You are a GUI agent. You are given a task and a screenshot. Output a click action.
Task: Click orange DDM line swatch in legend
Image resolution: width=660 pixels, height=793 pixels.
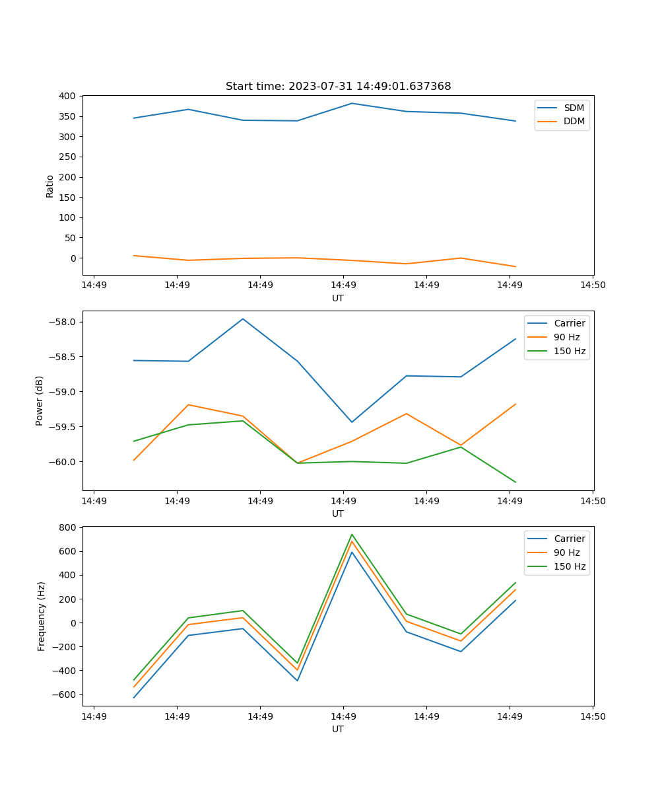[548, 122]
